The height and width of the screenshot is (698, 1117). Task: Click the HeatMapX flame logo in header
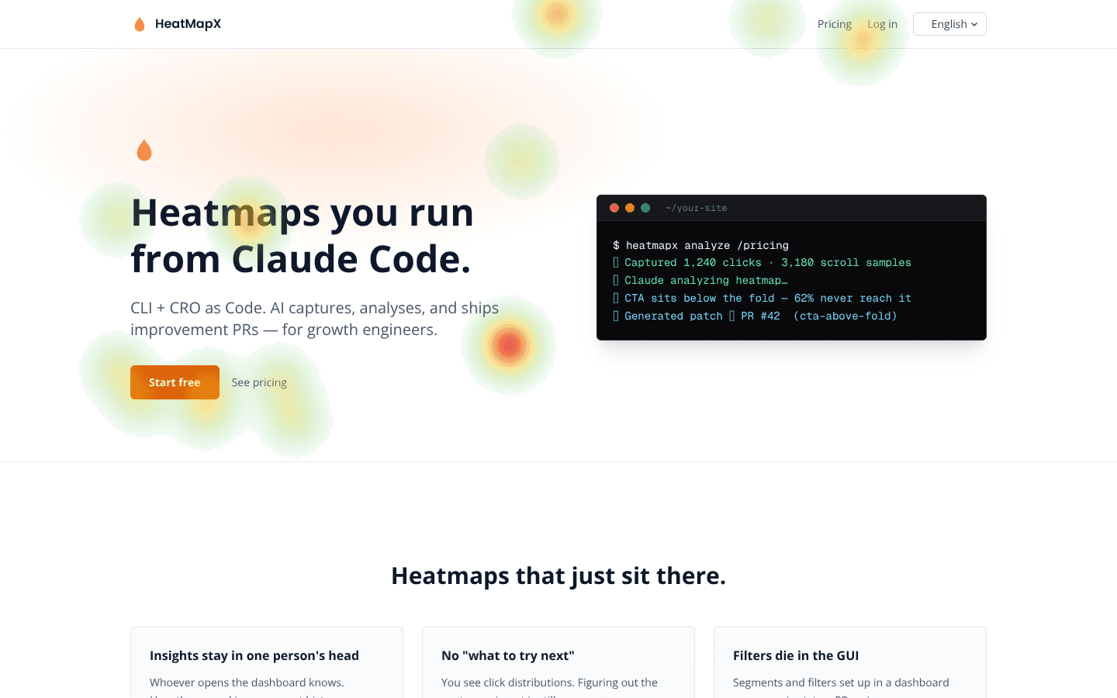tap(140, 24)
